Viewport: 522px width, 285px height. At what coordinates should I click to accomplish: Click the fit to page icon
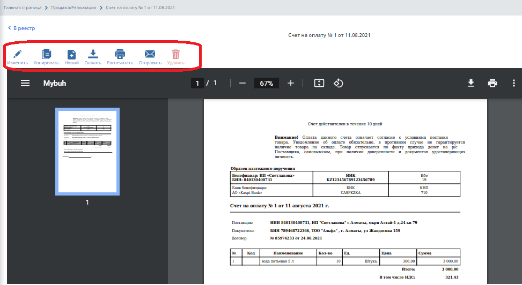[319, 83]
